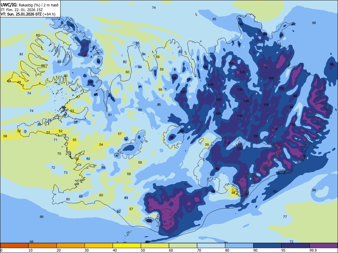Click the valid time 'VT: Sun. 25.01.2026 07Z (+64 h)'
Viewport: 338px width, 253px height.
point(28,14)
